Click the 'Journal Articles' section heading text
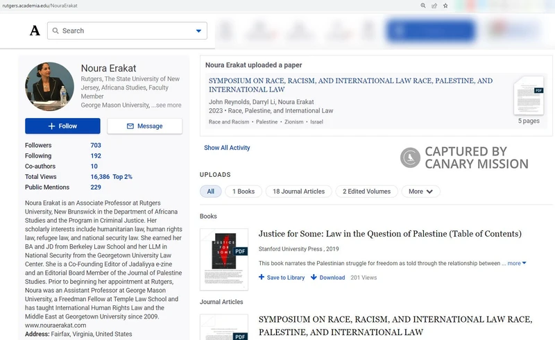This screenshot has width=555, height=340. tap(221, 302)
